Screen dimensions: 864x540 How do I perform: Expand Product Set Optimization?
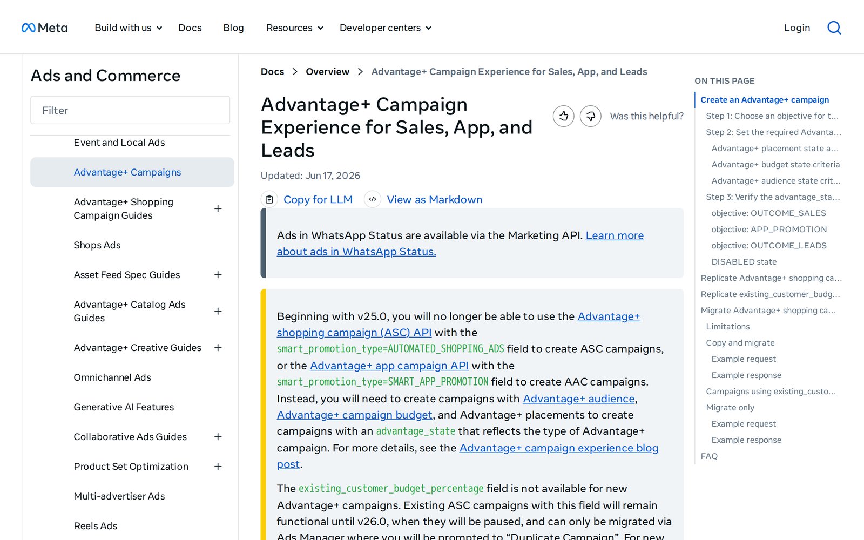(218, 467)
